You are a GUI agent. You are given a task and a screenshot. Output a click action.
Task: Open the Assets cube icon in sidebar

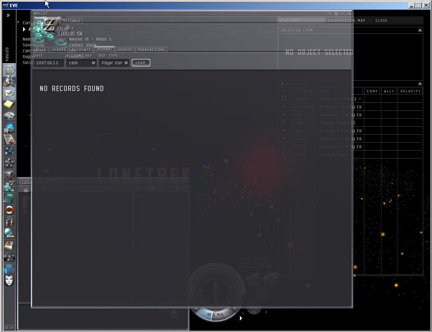(x=9, y=175)
